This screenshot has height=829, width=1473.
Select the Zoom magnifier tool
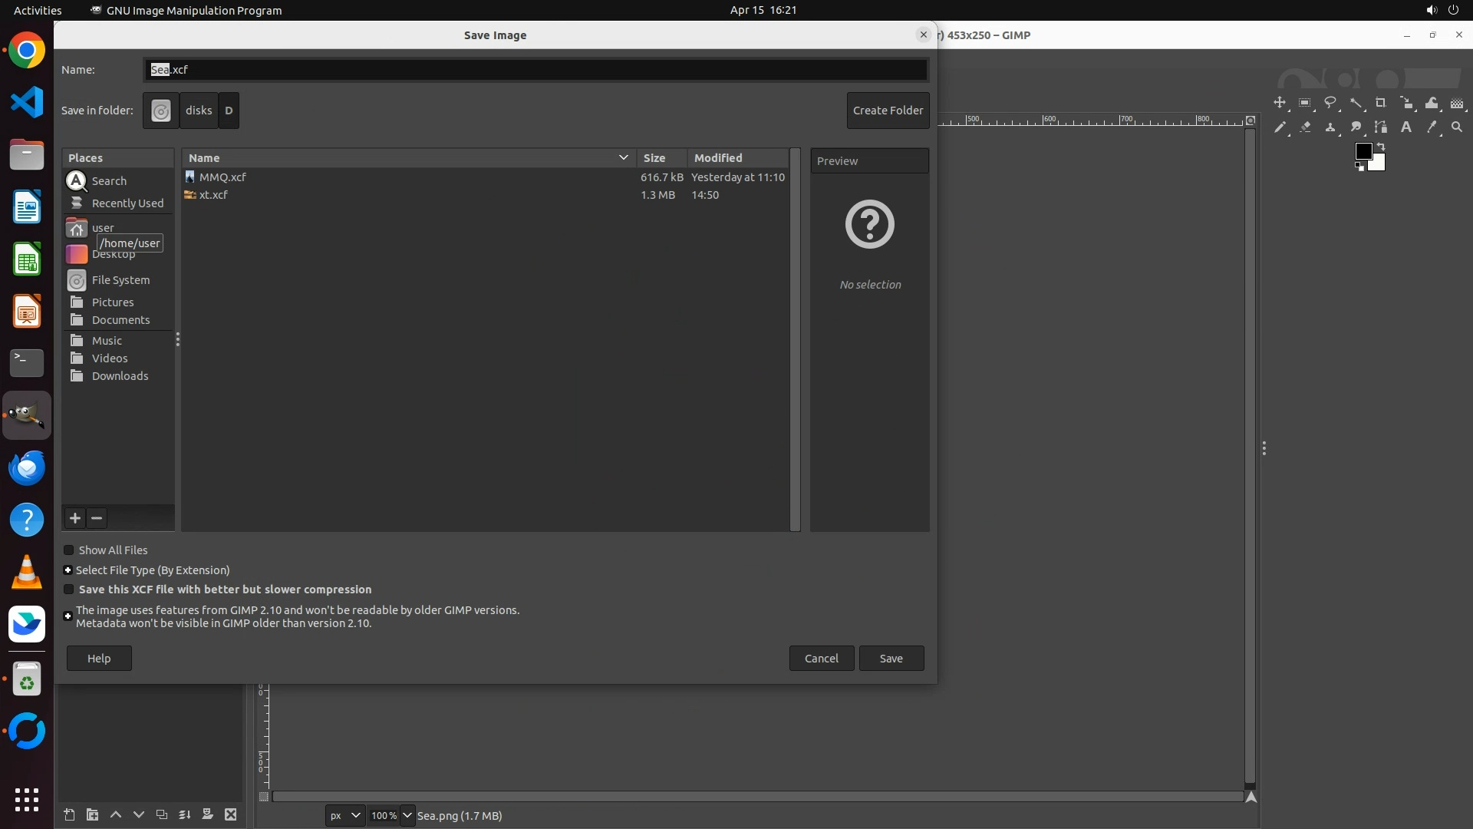coord(1457,127)
